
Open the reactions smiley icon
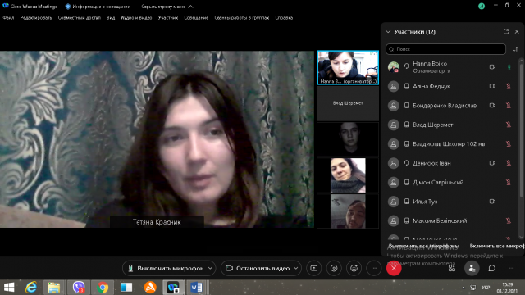pos(354,268)
